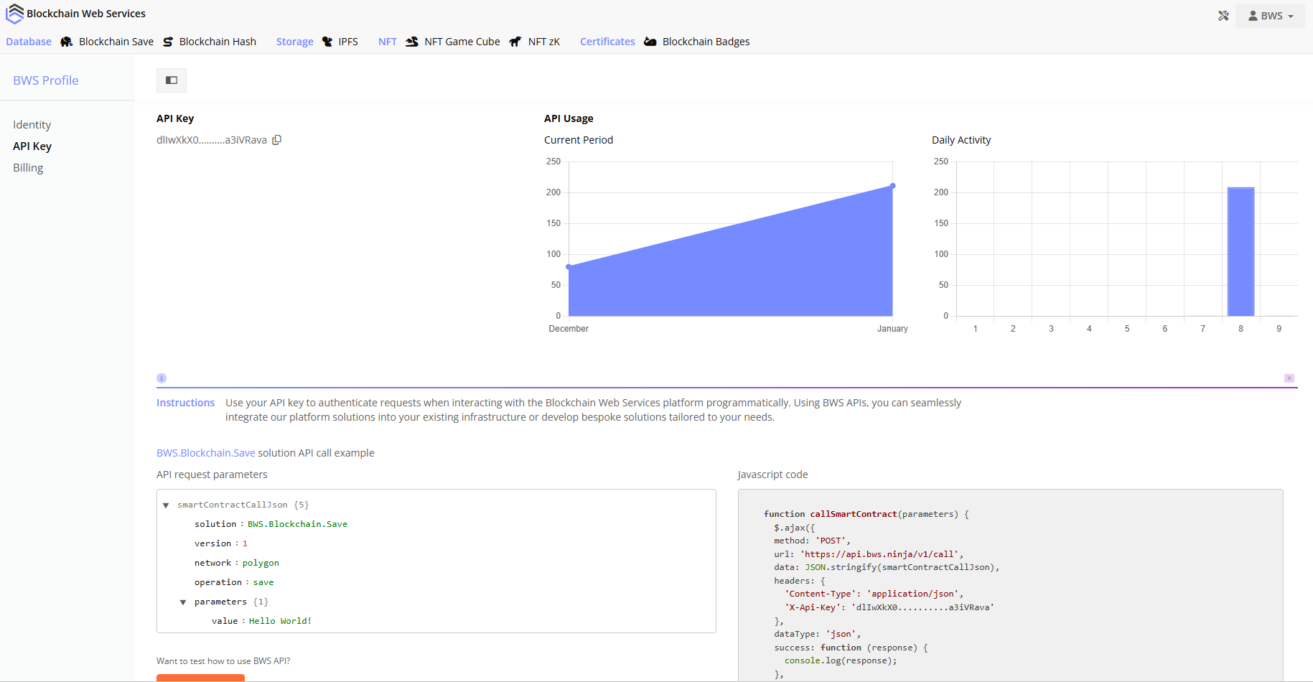The width and height of the screenshot is (1313, 682).
Task: Close the instructions panel
Action: [1289, 378]
